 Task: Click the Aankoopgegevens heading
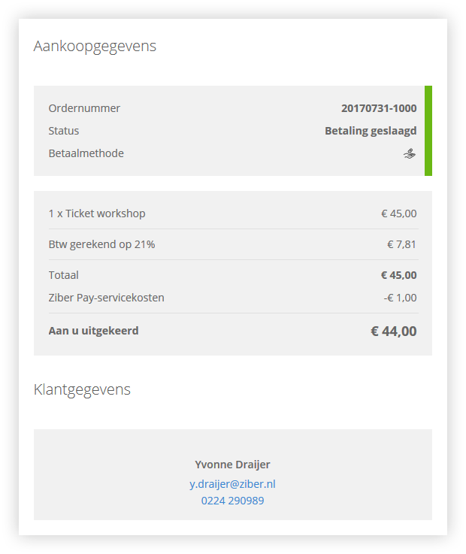tap(95, 47)
